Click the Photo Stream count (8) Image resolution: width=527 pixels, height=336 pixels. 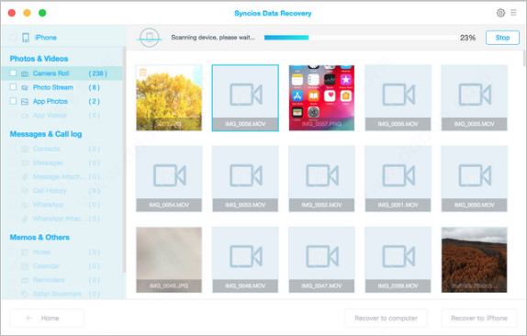(x=94, y=87)
